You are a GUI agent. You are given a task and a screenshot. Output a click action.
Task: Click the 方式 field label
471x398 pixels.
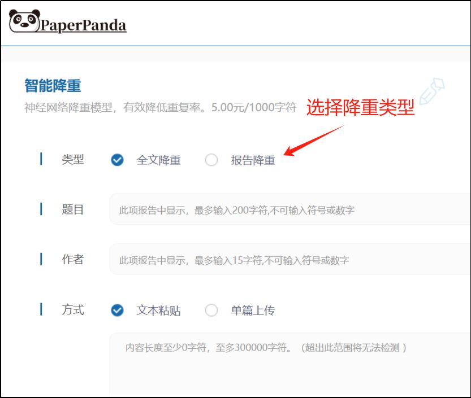pyautogui.click(x=73, y=309)
